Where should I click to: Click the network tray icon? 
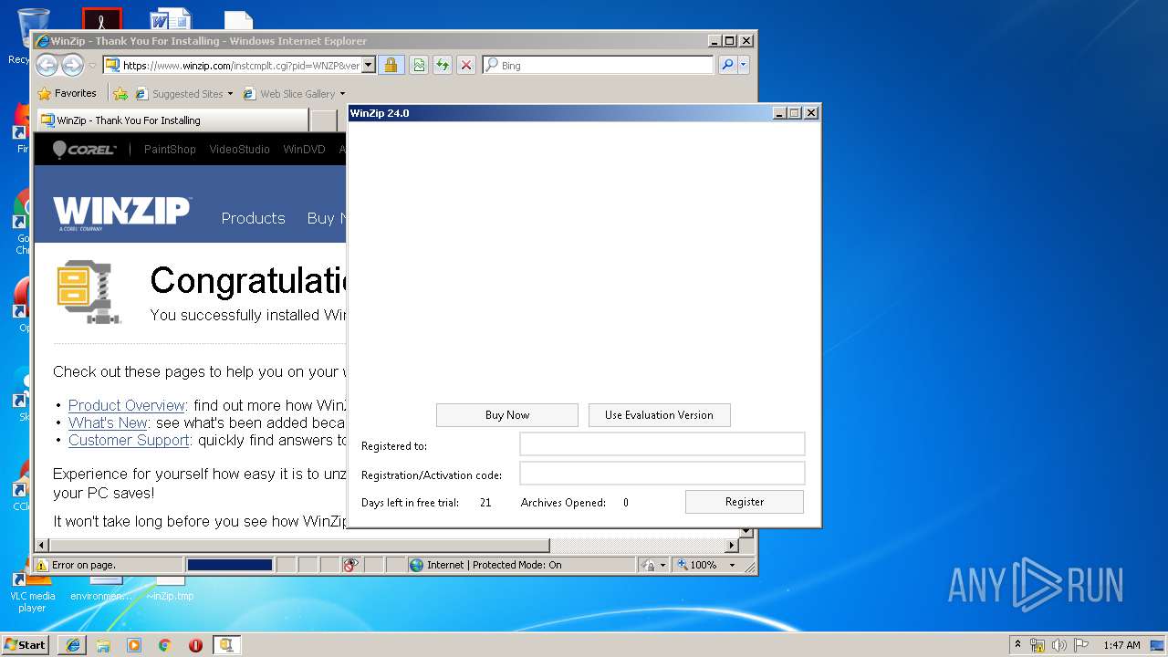click(x=1038, y=645)
